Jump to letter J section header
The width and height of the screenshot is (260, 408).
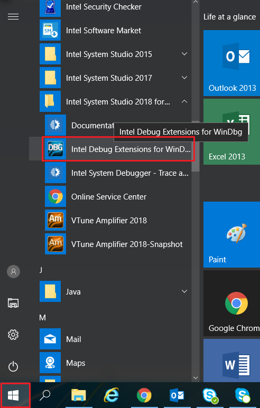click(41, 270)
